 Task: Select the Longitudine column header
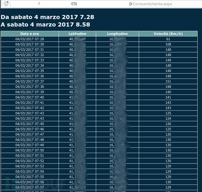coord(117,34)
